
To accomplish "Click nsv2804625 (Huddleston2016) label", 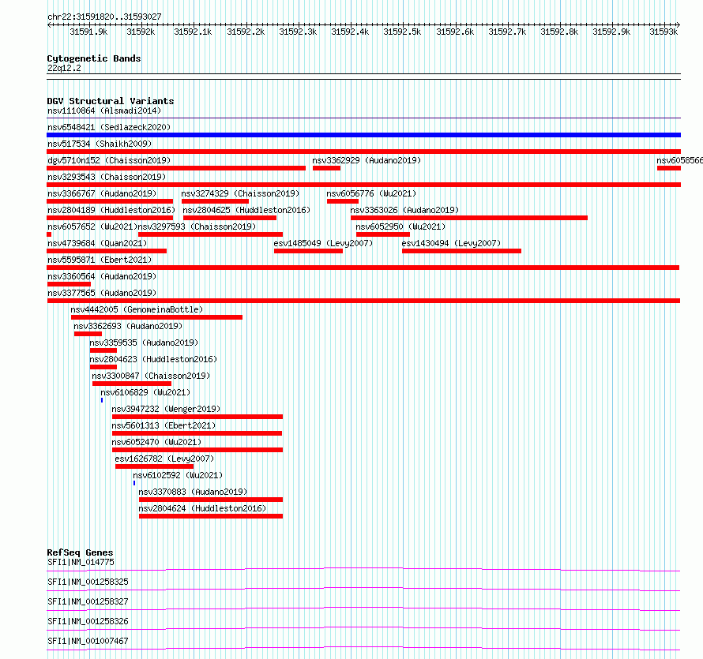I will pos(246,210).
